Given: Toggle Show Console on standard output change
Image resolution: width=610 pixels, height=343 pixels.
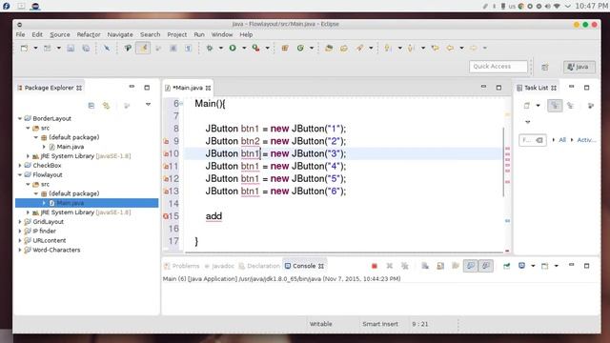Looking at the screenshot, I should (470, 266).
